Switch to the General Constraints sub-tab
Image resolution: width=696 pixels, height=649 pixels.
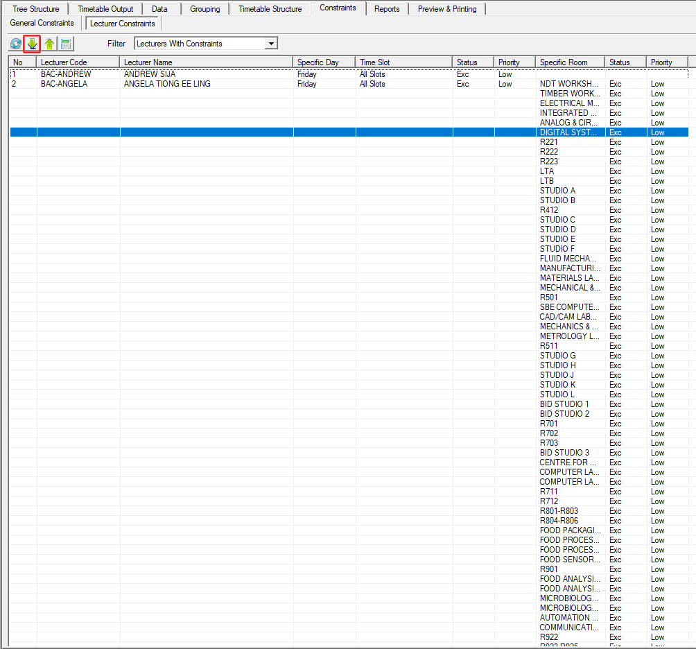(x=42, y=23)
